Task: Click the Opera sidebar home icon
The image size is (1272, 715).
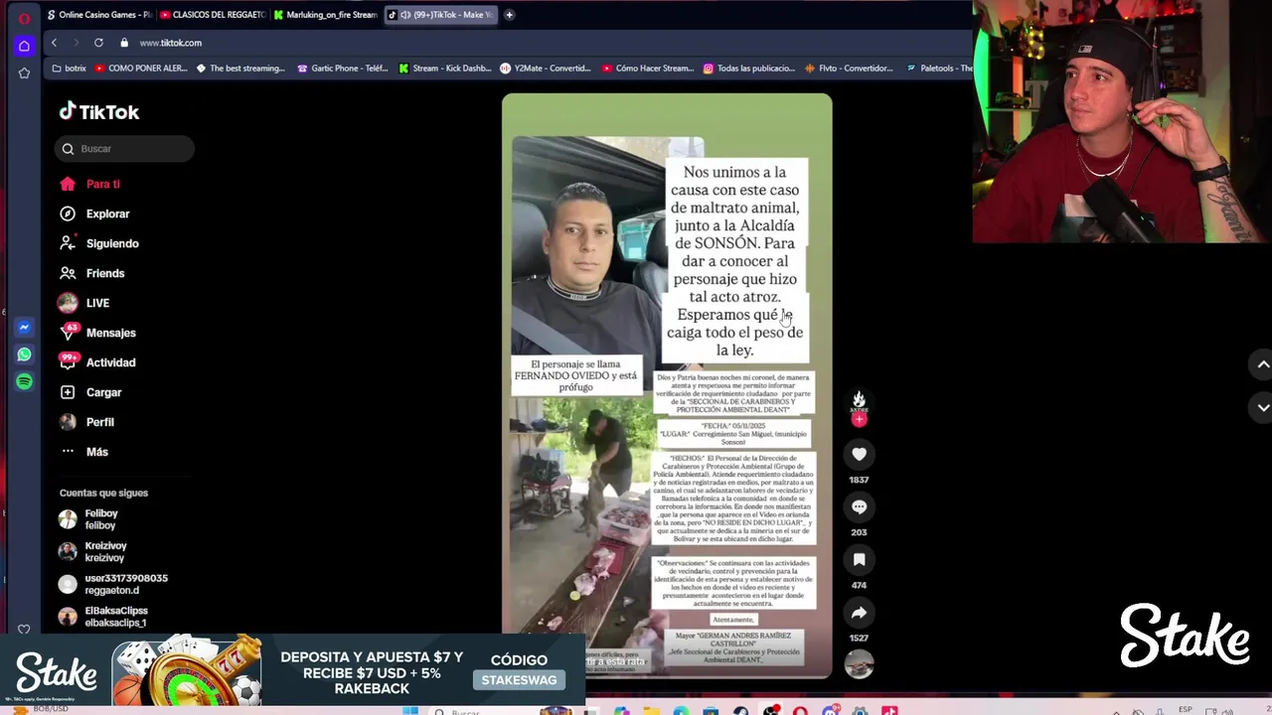Action: tap(24, 46)
